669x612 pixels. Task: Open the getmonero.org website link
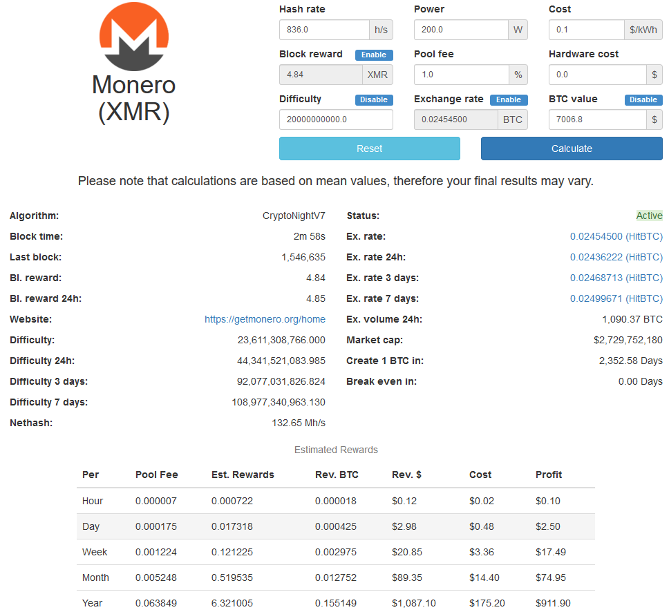[x=265, y=319]
